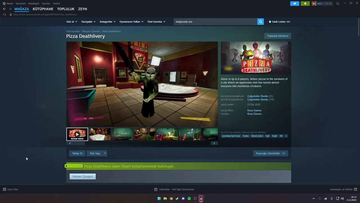This screenshot has height=203, width=360.
Task: Open all reviews Çoğunlukla Olumlu (116)
Action: click(x=261, y=100)
